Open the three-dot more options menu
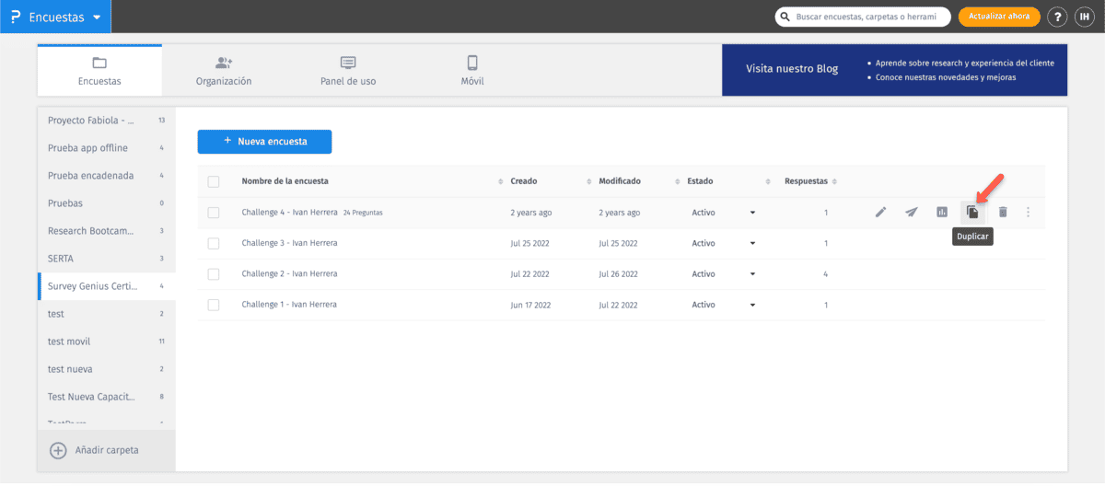The width and height of the screenshot is (1105, 486). [1029, 213]
